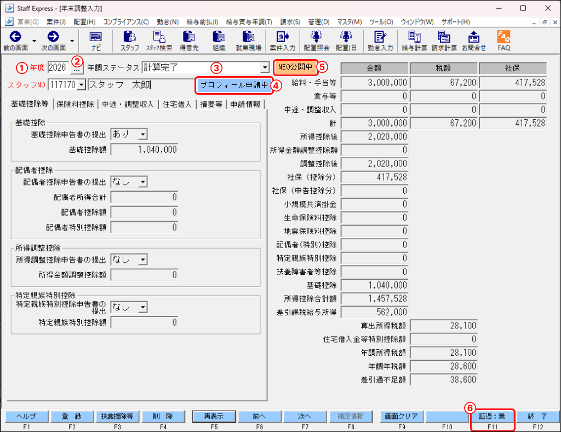Screen dimensions: 561x432
Task: Open the 配置(日 toolbar icon
Action: click(346, 37)
